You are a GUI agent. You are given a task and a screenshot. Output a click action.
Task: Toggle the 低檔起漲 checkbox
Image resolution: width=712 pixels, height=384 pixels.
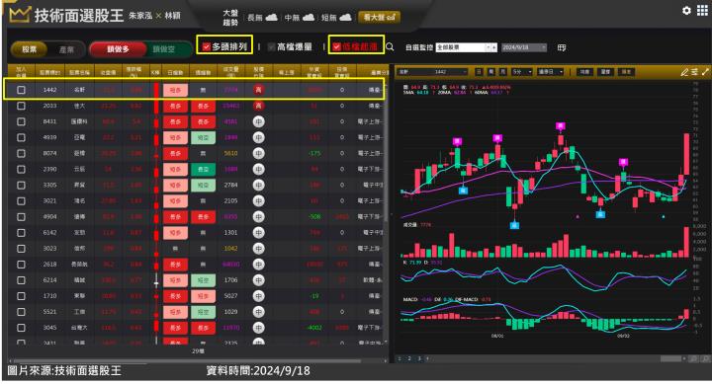[x=336, y=46]
